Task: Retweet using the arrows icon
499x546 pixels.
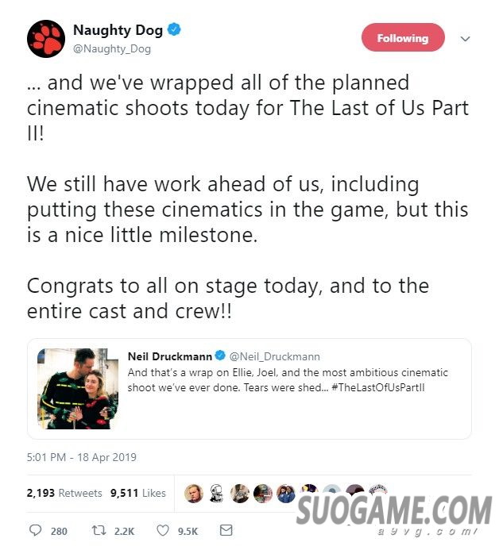Action: (x=99, y=530)
